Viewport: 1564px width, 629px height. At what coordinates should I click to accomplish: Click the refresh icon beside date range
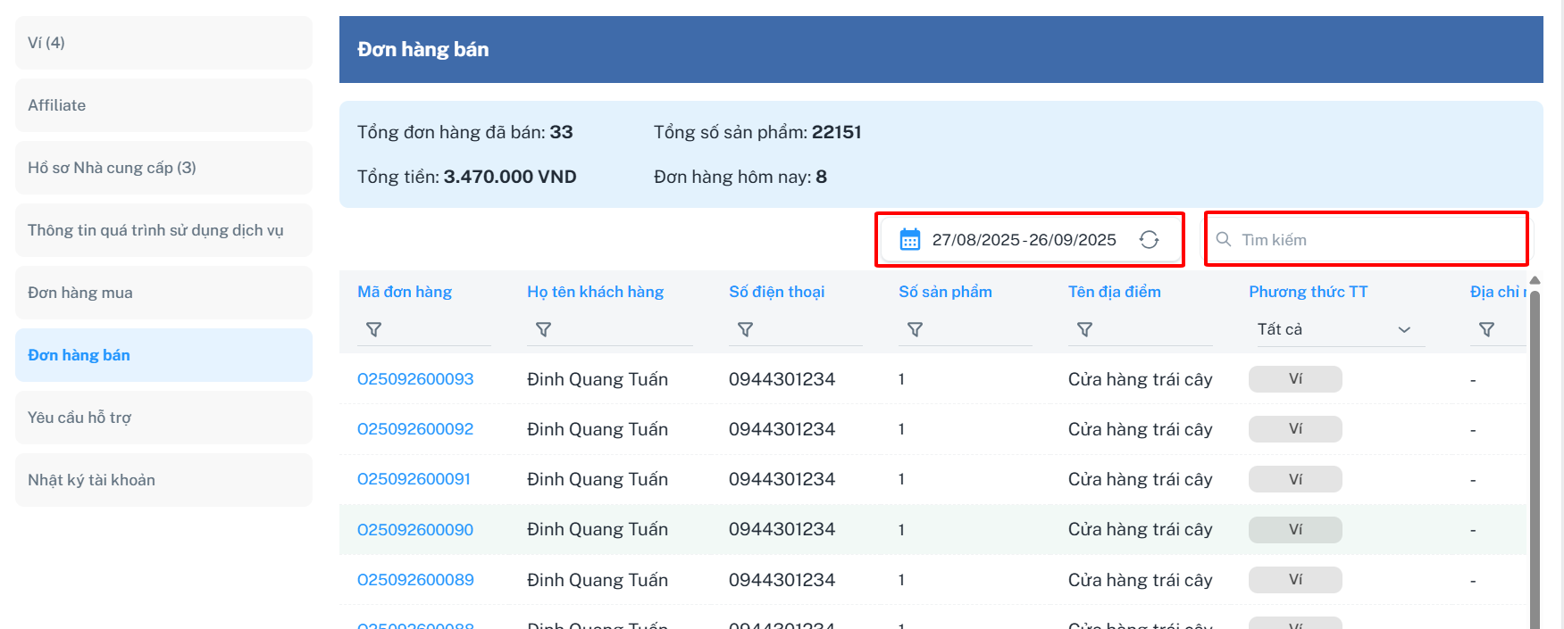(x=1149, y=240)
